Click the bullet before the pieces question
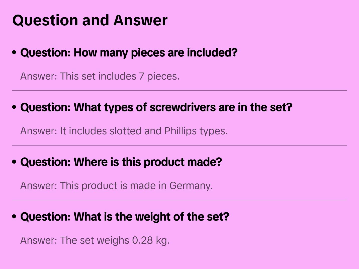 (x=14, y=52)
